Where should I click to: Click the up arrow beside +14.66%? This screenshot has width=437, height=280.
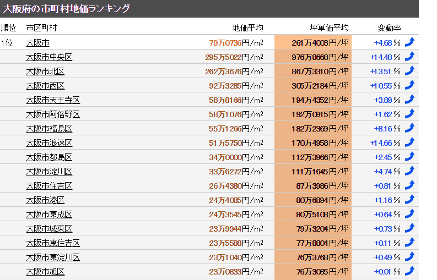click(409, 142)
